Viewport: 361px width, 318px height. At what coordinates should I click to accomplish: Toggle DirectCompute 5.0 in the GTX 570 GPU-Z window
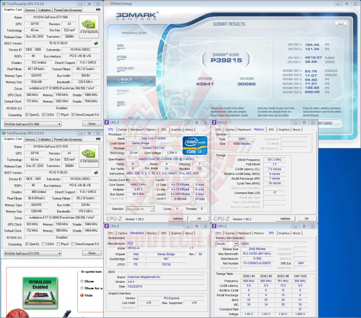point(73,244)
